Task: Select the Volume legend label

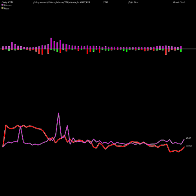Action: click(x=7, y=5)
